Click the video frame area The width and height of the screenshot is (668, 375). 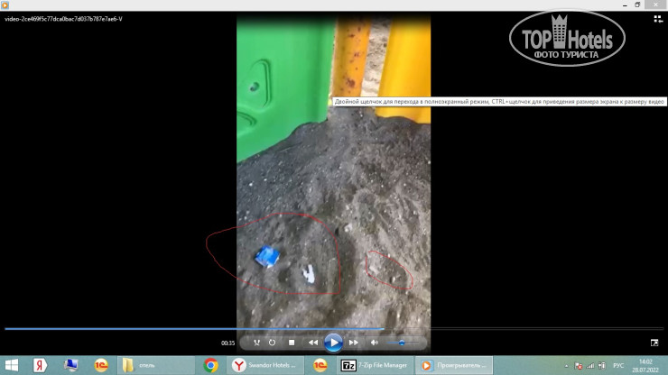pos(333,180)
